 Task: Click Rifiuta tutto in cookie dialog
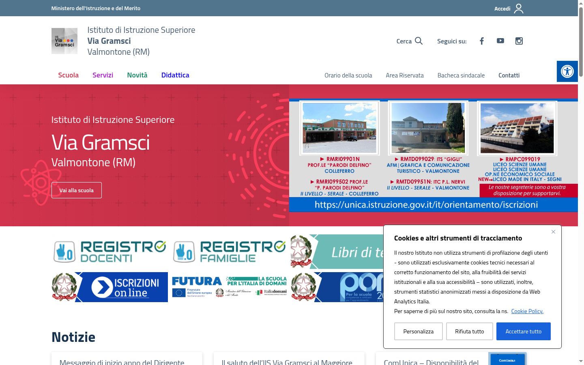pyautogui.click(x=470, y=331)
